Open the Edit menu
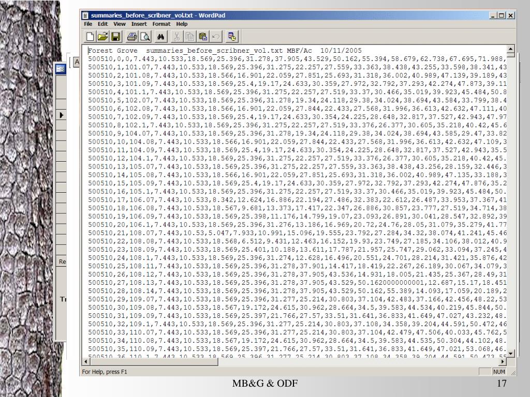The height and width of the screenshot is (397, 530). (102, 24)
